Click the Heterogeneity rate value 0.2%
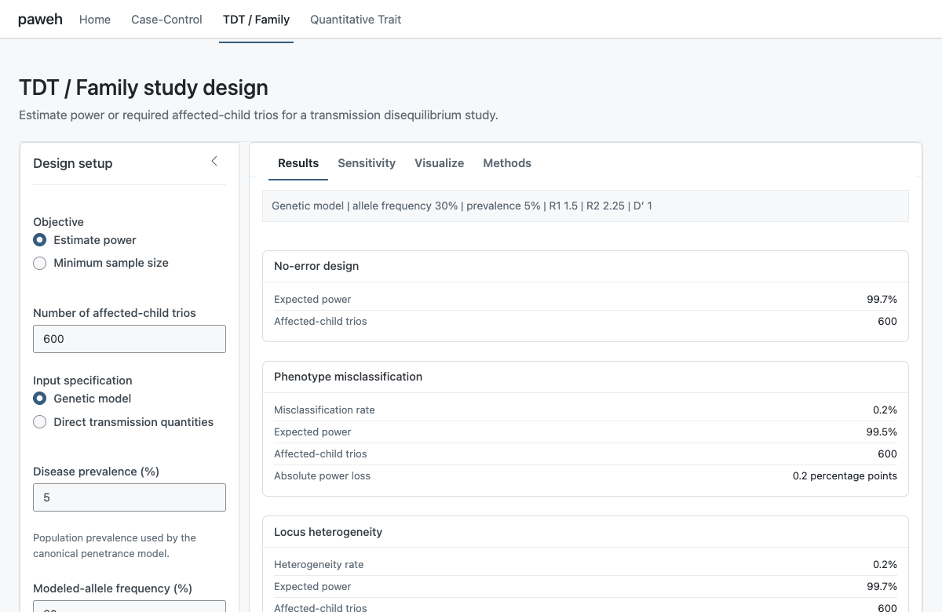Image resolution: width=942 pixels, height=612 pixels. (884, 564)
